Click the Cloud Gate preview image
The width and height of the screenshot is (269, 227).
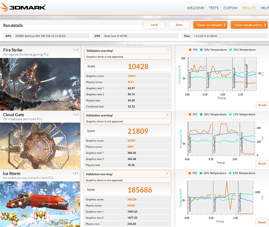click(40, 146)
